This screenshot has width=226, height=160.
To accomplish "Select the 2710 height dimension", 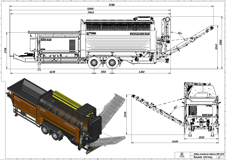I will click(5, 50).
